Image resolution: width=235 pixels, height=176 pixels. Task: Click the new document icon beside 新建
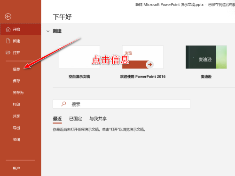pyautogui.click(x=8, y=41)
